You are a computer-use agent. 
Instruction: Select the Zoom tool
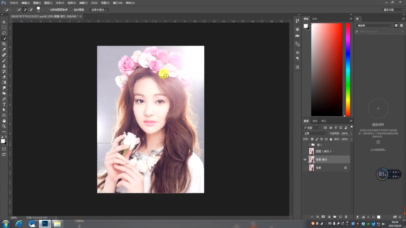[4, 126]
